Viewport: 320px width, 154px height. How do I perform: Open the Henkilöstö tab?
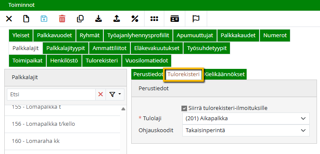(x=64, y=61)
